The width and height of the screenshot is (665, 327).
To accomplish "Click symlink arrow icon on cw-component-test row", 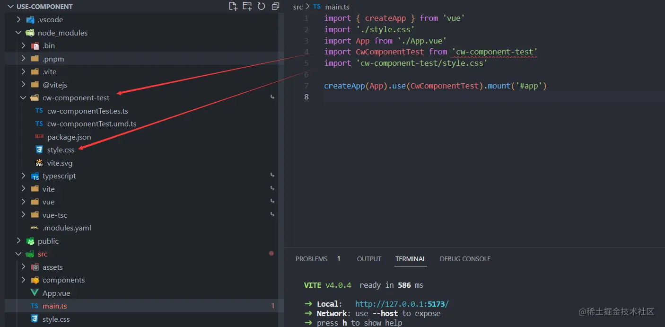I will click(x=272, y=97).
